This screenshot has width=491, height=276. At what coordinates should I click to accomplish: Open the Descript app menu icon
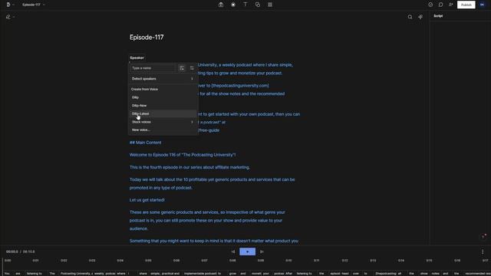pyautogui.click(x=8, y=5)
